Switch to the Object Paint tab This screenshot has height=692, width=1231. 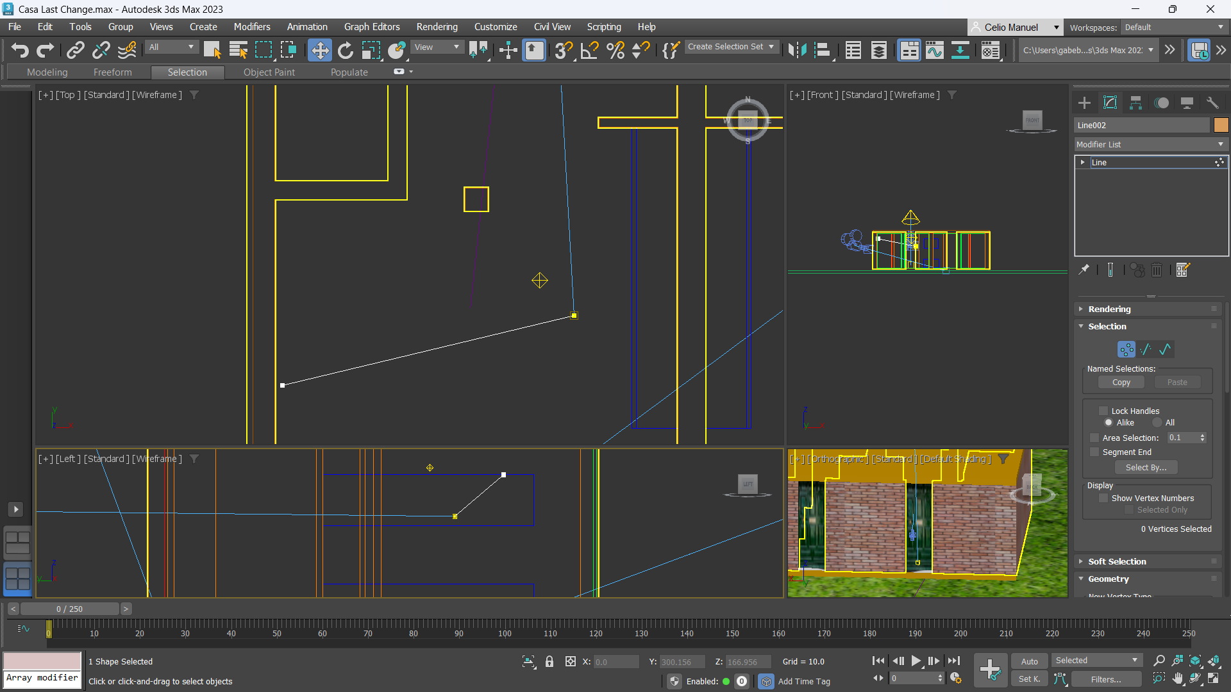(269, 72)
